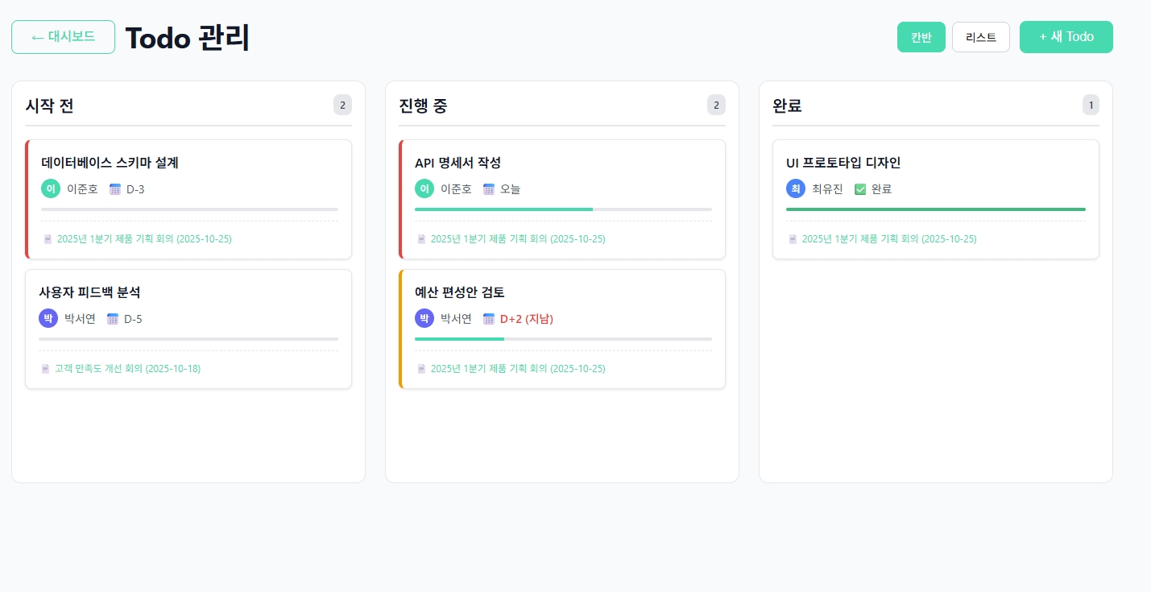Click calendar icon on 사용자 피드백 분석 card
The width and height of the screenshot is (1151, 592).
[x=113, y=319]
